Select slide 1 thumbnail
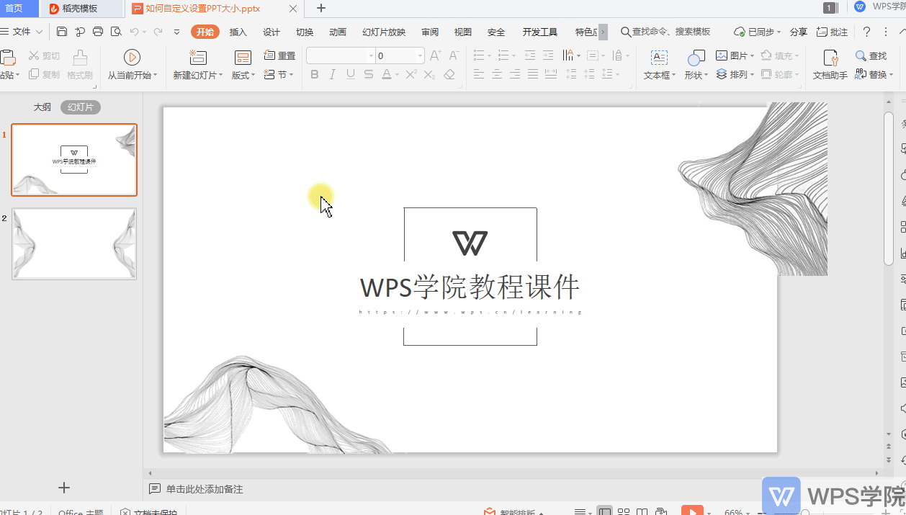This screenshot has width=906, height=515. tap(74, 160)
